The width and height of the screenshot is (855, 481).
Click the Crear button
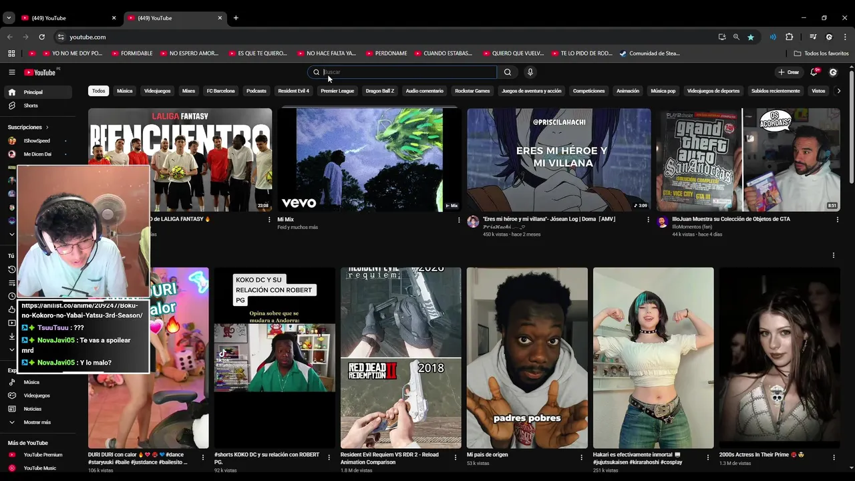(x=789, y=72)
